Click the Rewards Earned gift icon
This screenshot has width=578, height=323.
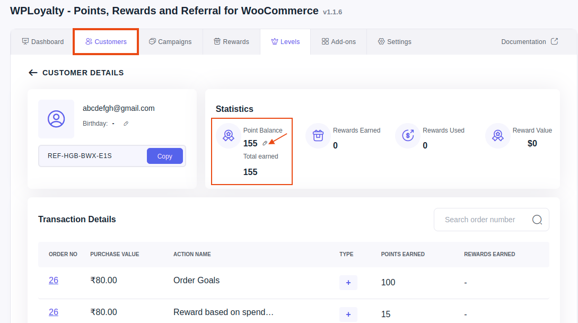pos(318,136)
